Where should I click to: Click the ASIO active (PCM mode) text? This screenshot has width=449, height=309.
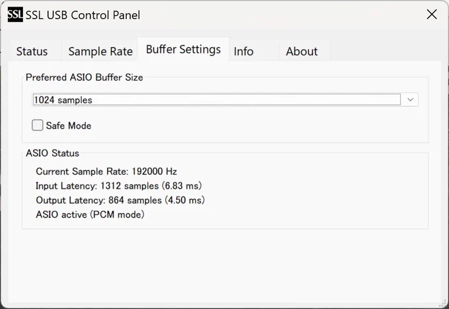[x=90, y=214]
